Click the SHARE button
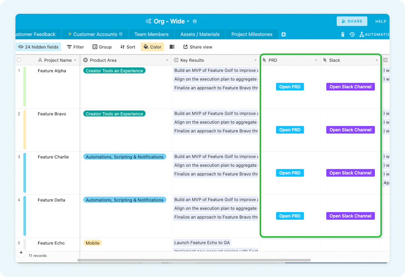Image resolution: width=405 pixels, height=277 pixels. 352,21
